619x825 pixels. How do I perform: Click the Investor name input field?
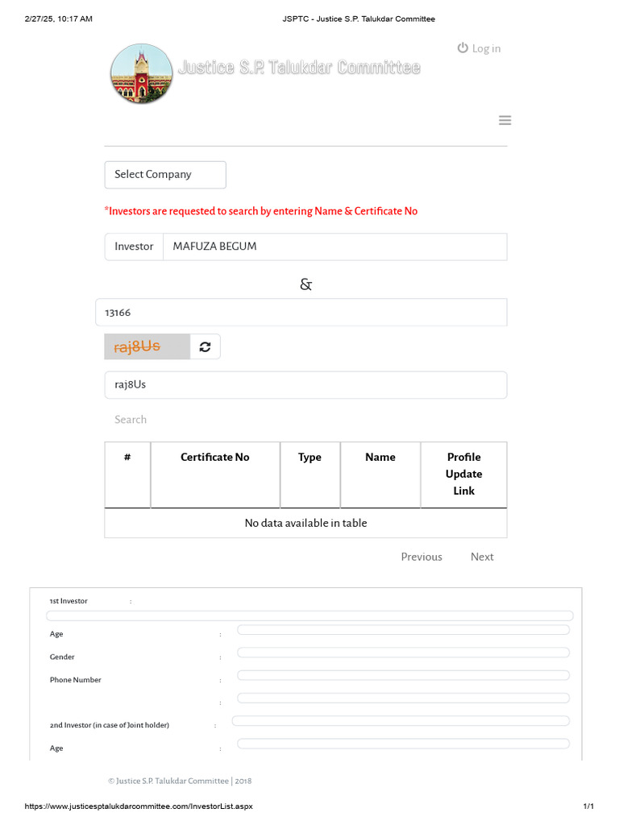(334, 247)
